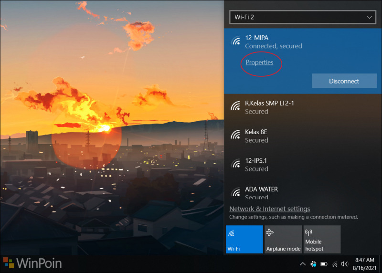
Task: Click the Wi-Fi icon in taskbar tray
Action: pos(335,264)
